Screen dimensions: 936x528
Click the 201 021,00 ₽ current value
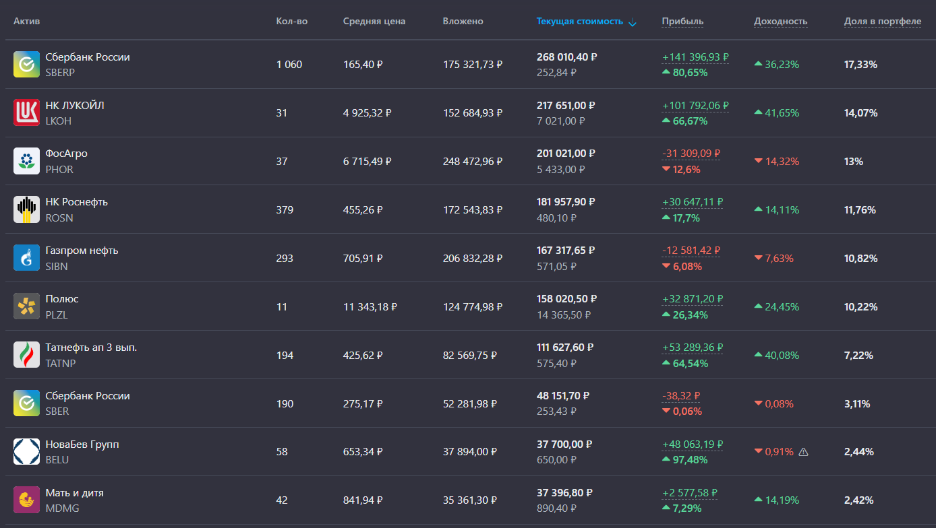point(566,154)
